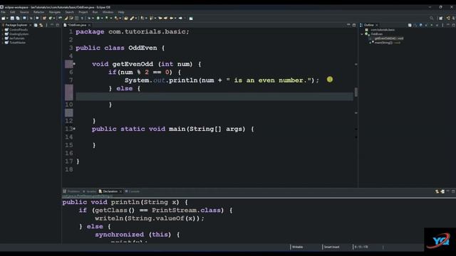Collapse main method fold at line 13
This screenshot has height=256, width=456.
coord(74,129)
